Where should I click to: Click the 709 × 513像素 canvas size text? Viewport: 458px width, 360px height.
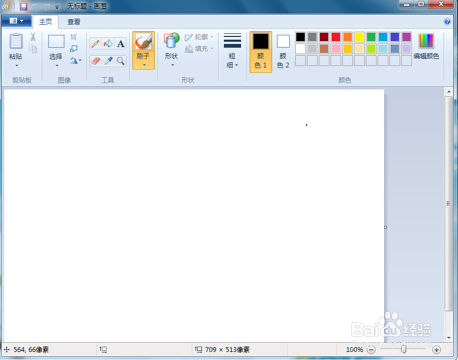[x=227, y=350]
